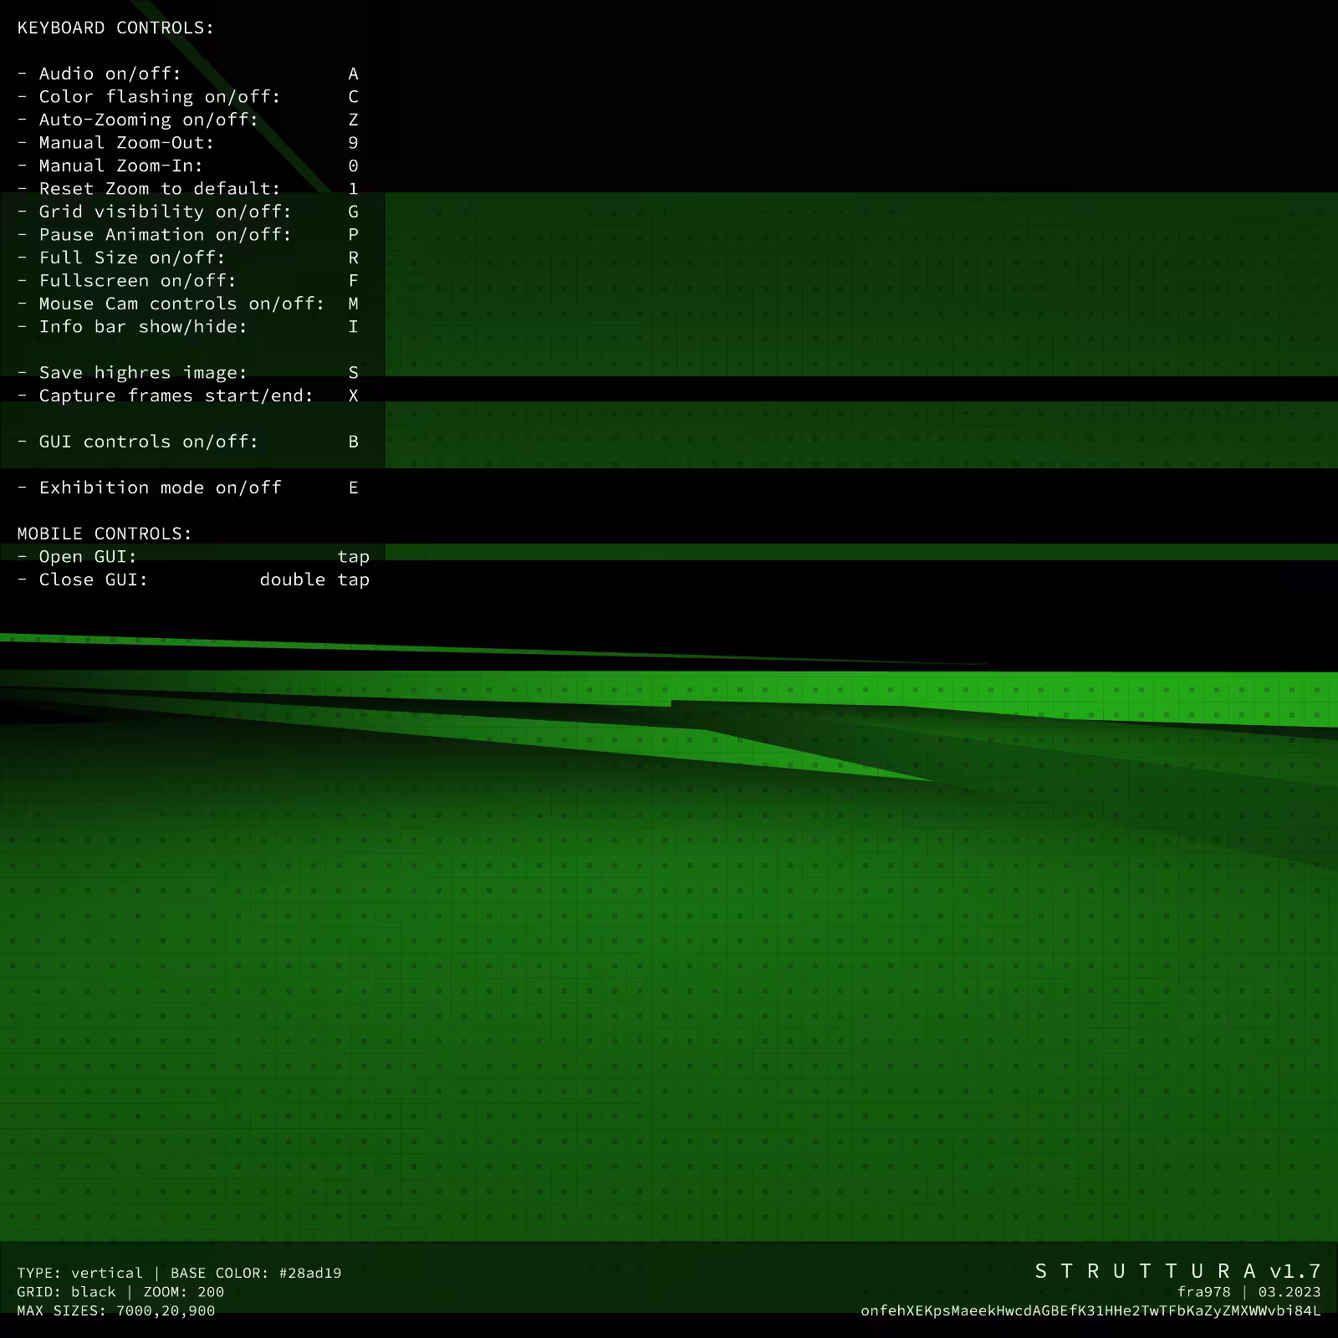Click 'Capture frames start/end:' text

[176, 396]
